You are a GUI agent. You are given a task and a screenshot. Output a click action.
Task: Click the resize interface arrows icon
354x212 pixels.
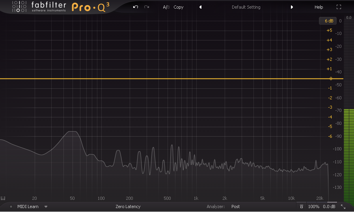pos(343,207)
